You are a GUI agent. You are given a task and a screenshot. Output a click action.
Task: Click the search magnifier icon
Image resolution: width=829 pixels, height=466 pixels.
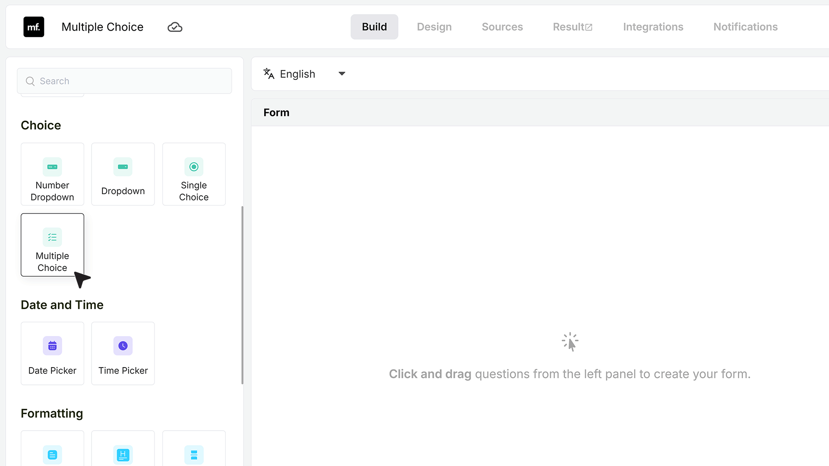click(30, 81)
